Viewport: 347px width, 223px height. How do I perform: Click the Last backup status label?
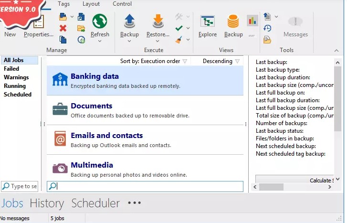click(x=280, y=131)
